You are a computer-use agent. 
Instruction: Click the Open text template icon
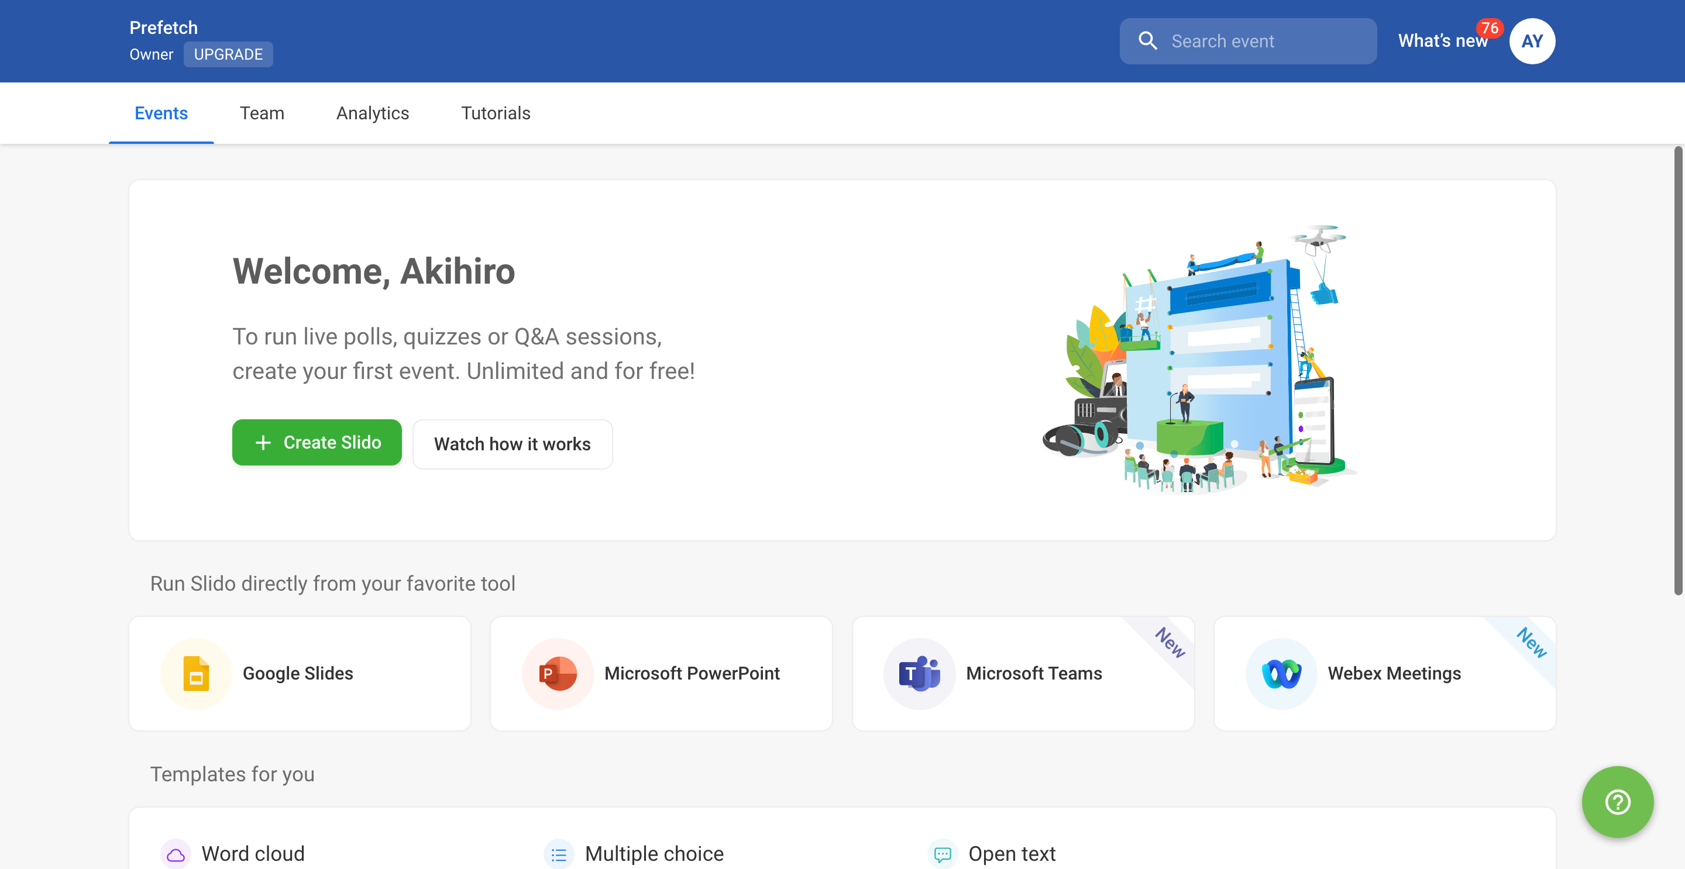pyautogui.click(x=942, y=854)
